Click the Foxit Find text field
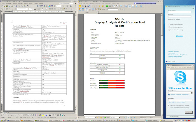Image resolution: width=196 pixels, height=122 pixels. [x=113, y=9]
